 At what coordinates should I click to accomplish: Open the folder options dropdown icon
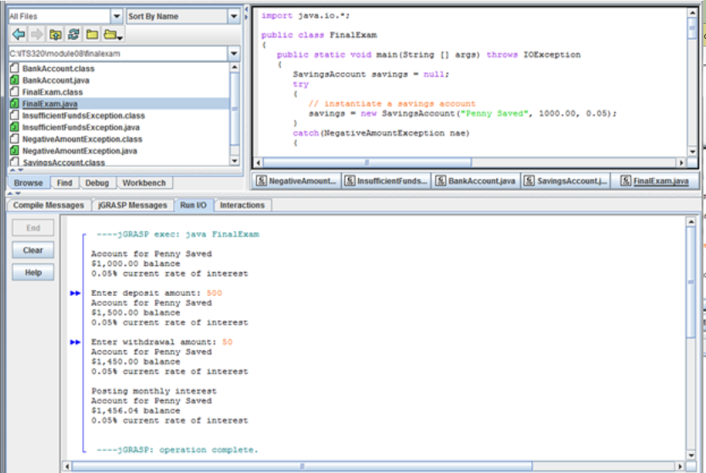click(x=113, y=35)
